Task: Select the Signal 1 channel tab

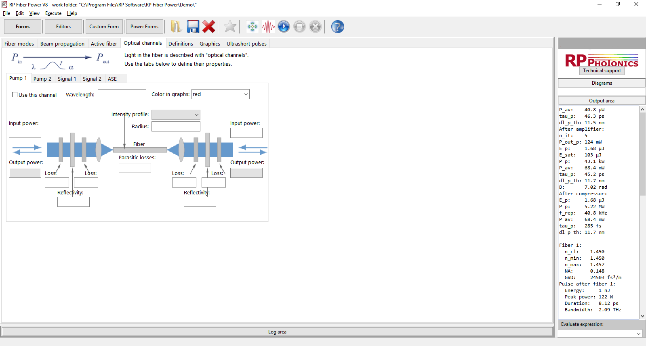Action: pos(67,79)
